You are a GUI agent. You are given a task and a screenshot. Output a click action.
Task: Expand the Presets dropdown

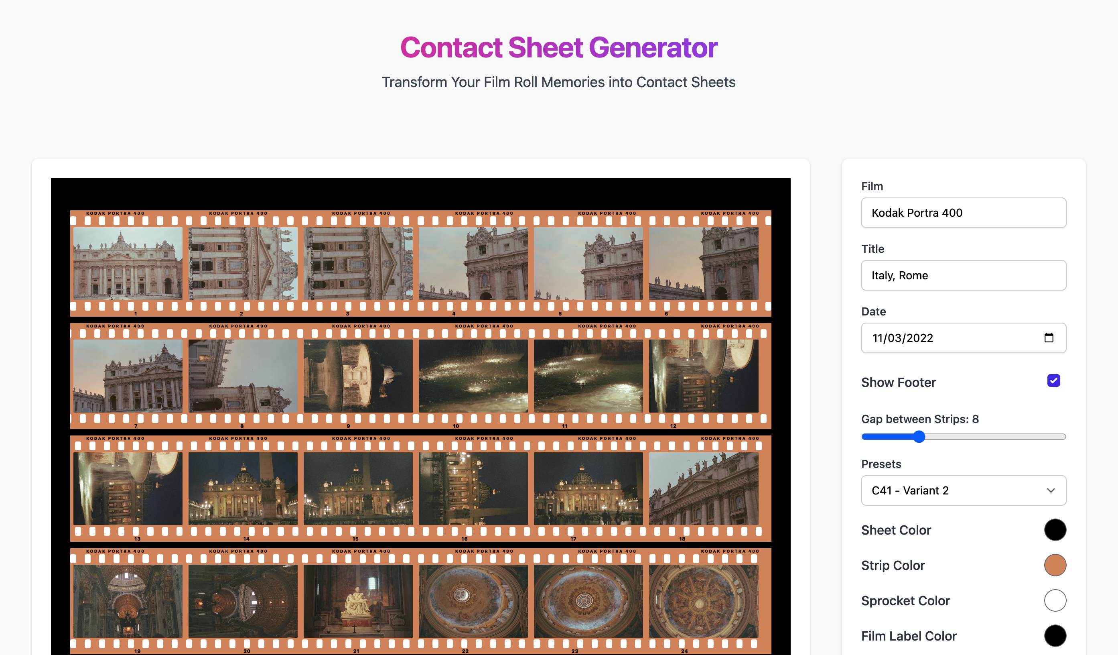pos(963,490)
